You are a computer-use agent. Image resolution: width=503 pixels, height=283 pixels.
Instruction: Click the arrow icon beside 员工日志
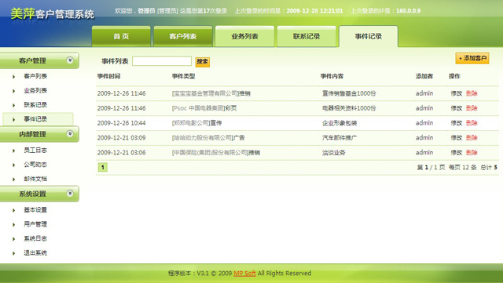pos(14,151)
